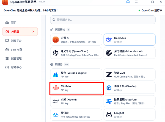Maximize the OpenClaw window
The image size is (165, 122).
pos(152,2)
